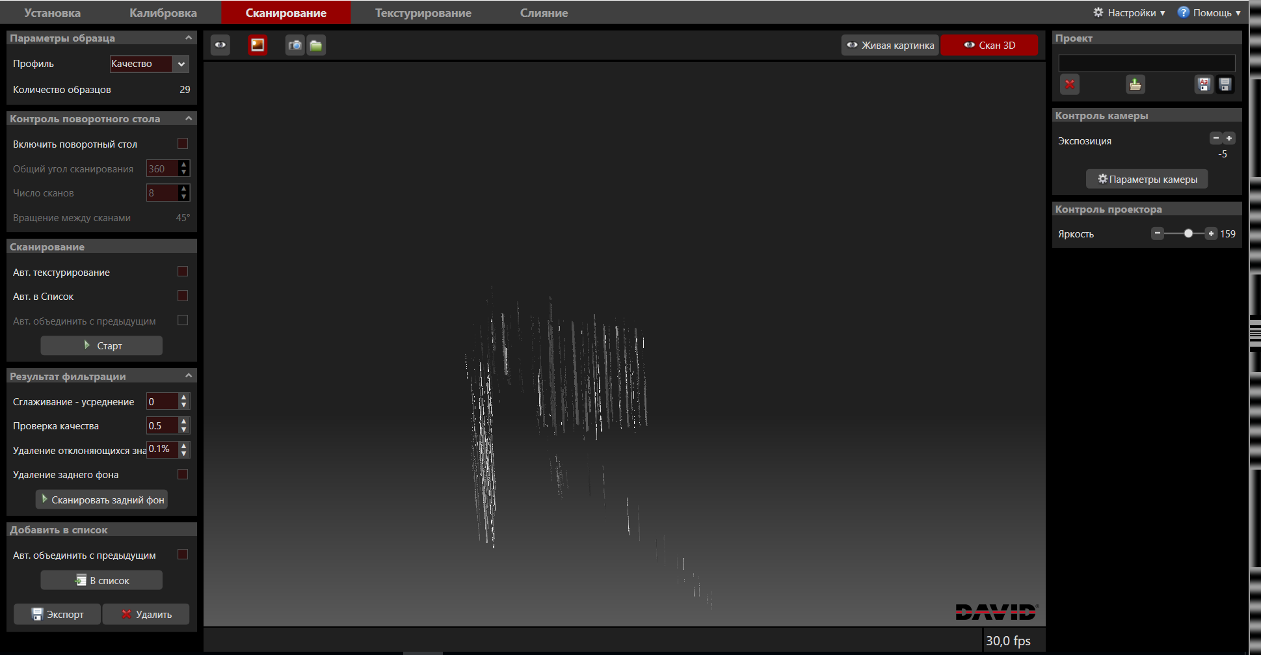Enable the Включить поворотный стол checkbox

183,144
